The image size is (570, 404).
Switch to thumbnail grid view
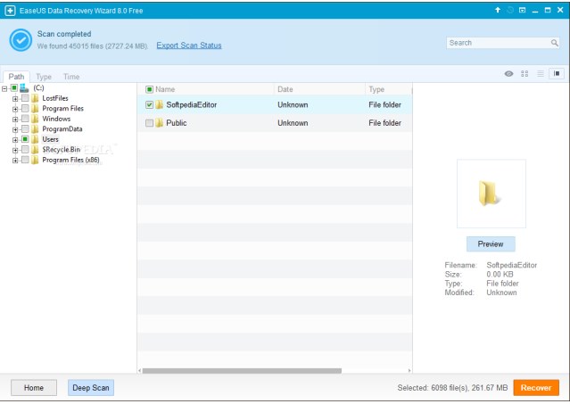point(525,74)
